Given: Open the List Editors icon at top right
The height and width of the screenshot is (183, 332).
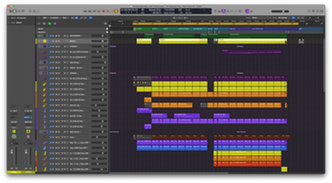Looking at the screenshot, I should pyautogui.click(x=309, y=11).
